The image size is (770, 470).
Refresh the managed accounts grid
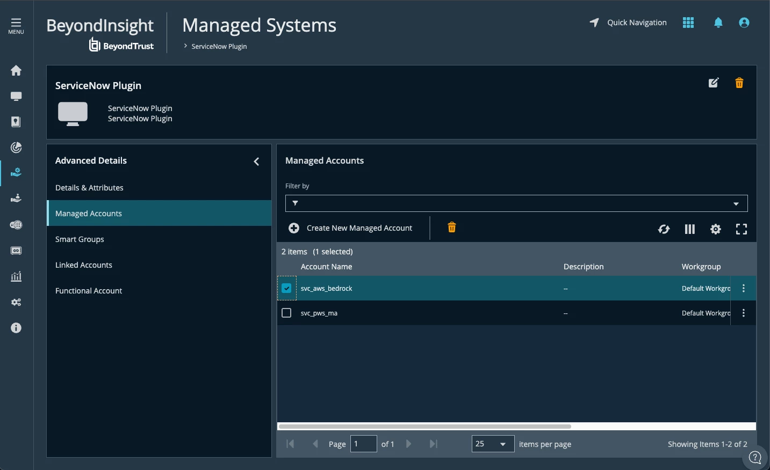coord(664,229)
